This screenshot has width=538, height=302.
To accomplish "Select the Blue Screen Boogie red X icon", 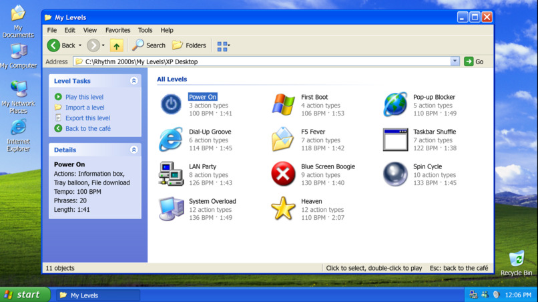I will 283,174.
